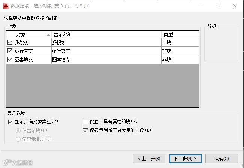Uncheck the 多段线 row checkbox

click(10, 42)
